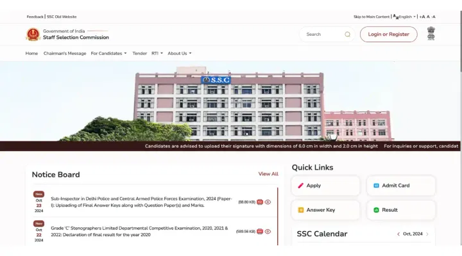Expand the RTI menu
This screenshot has width=462, height=256.
point(157,53)
